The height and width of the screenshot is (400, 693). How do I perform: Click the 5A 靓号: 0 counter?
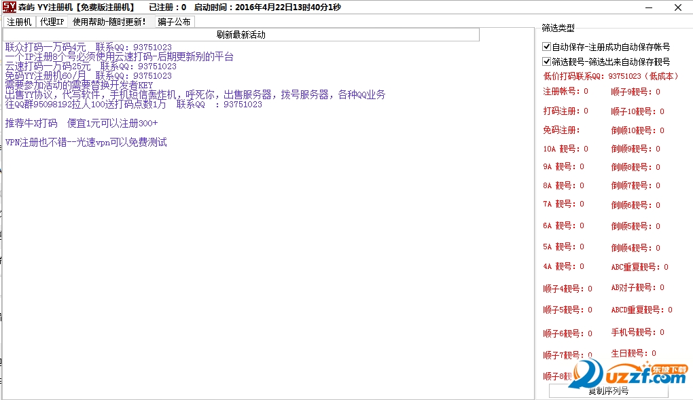click(563, 247)
